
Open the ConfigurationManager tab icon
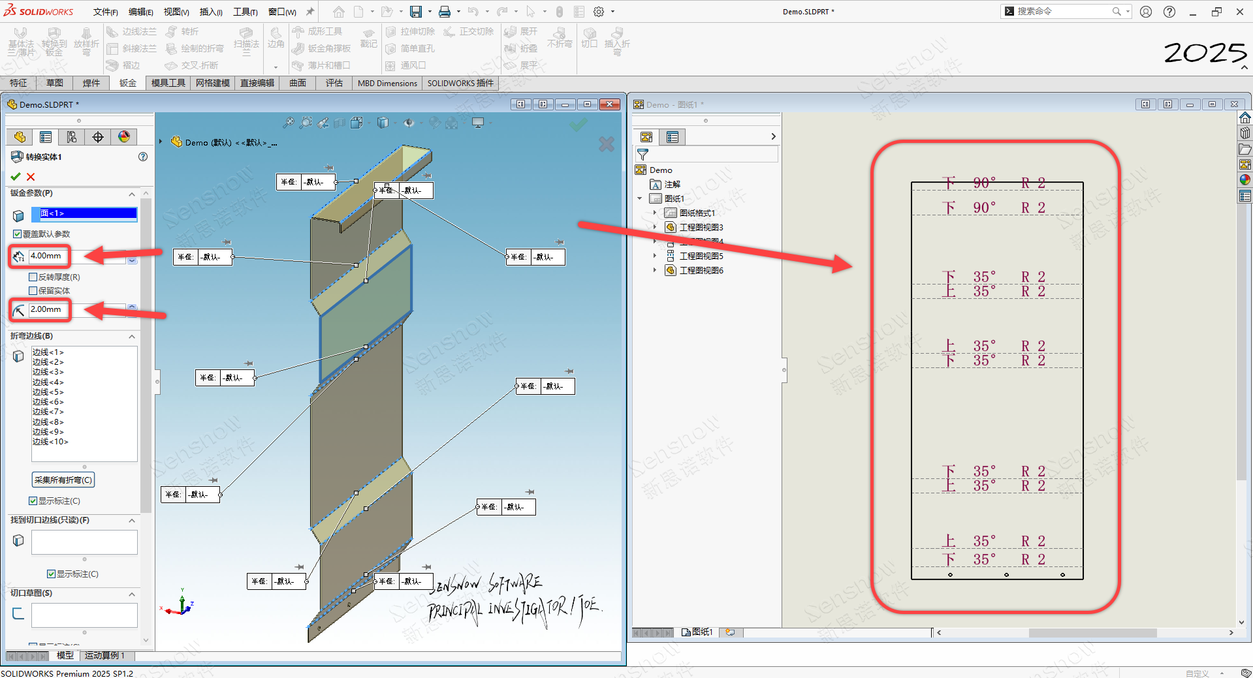pyautogui.click(x=72, y=137)
